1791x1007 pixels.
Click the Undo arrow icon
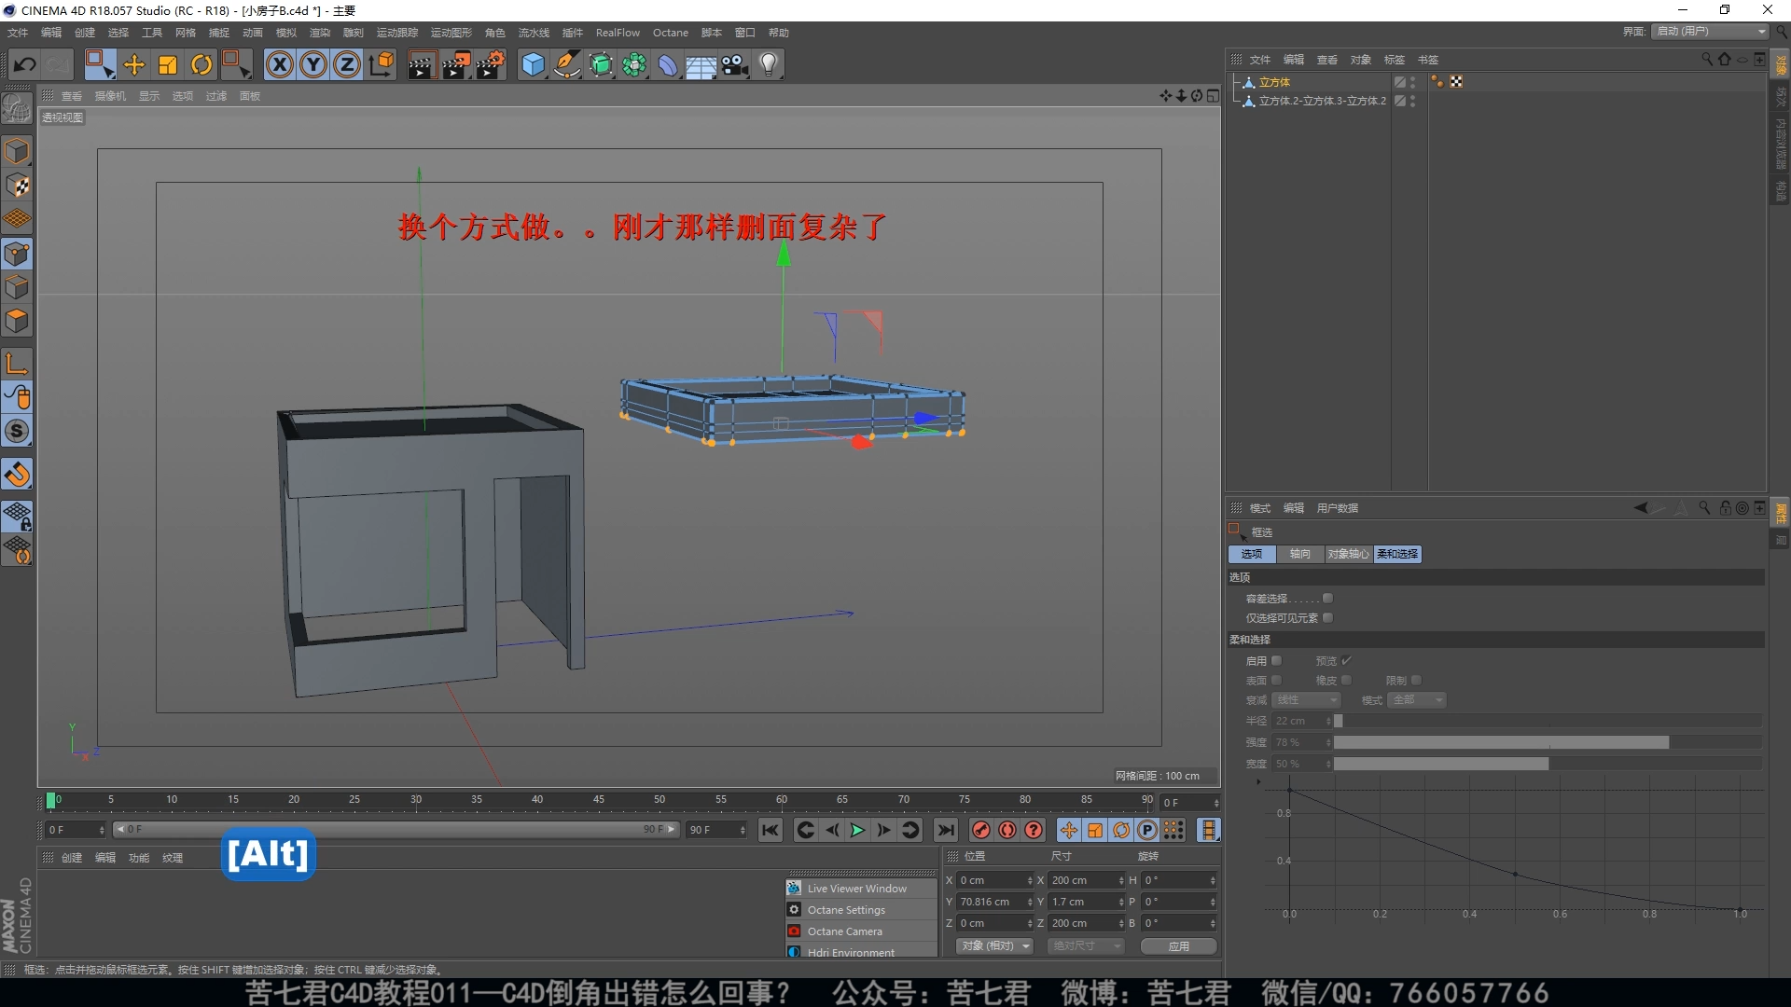(25, 64)
